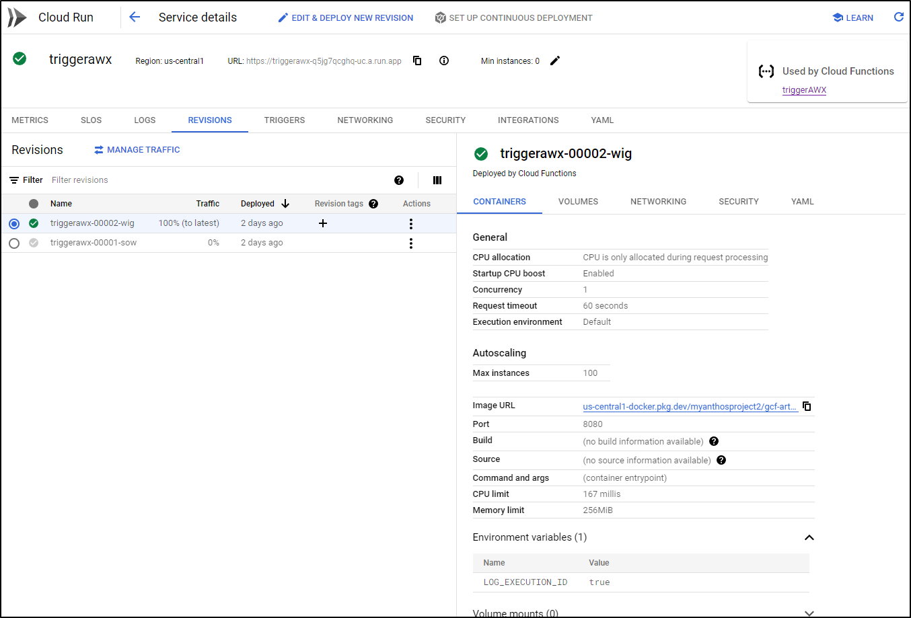Expand the Volume mounts section
The height and width of the screenshot is (618, 911).
[809, 613]
